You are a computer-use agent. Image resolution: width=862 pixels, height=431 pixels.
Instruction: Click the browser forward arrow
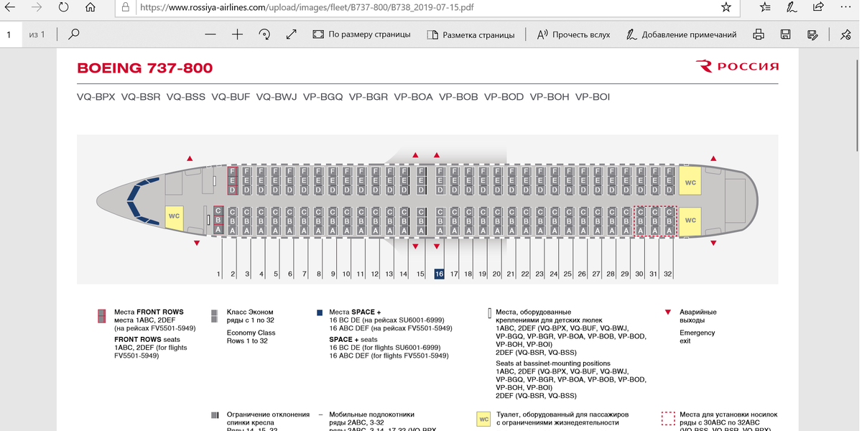point(37,7)
